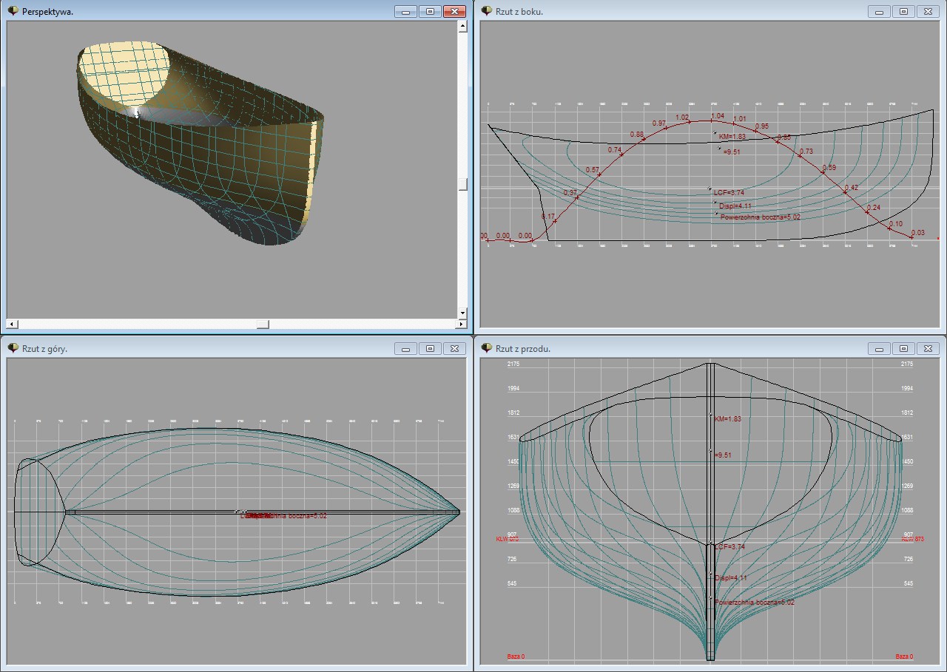The height and width of the screenshot is (672, 947).
Task: Click the down arrow of Perspektywa vertical scrollbar
Action: (x=463, y=313)
